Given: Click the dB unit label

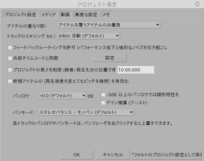Looking at the screenshot, I should [90, 96].
